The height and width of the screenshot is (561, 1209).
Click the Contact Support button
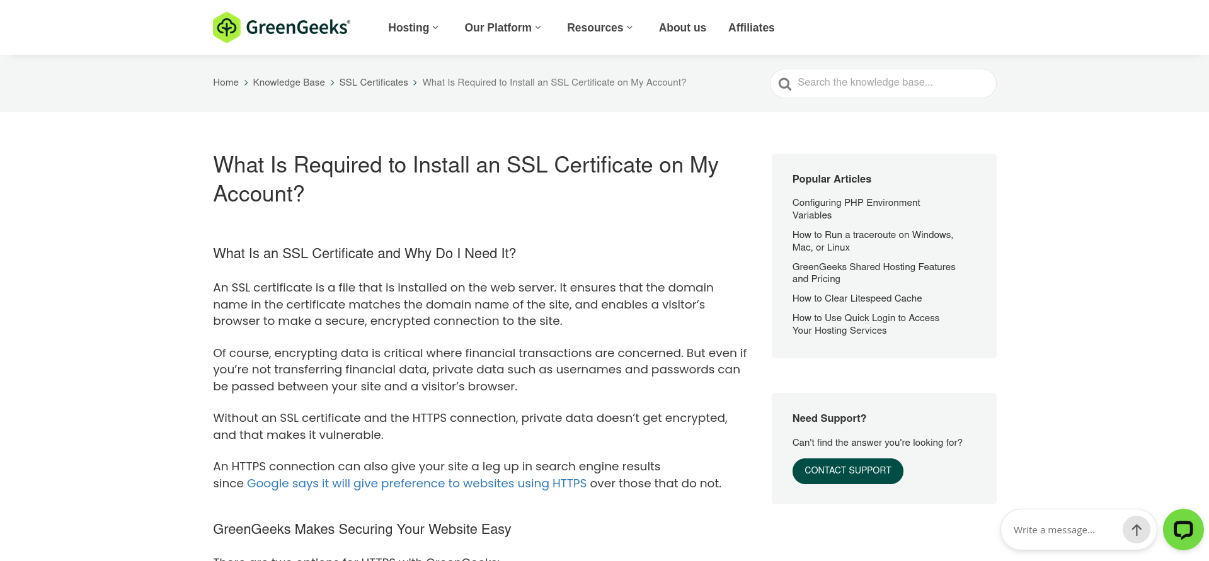coord(847,471)
